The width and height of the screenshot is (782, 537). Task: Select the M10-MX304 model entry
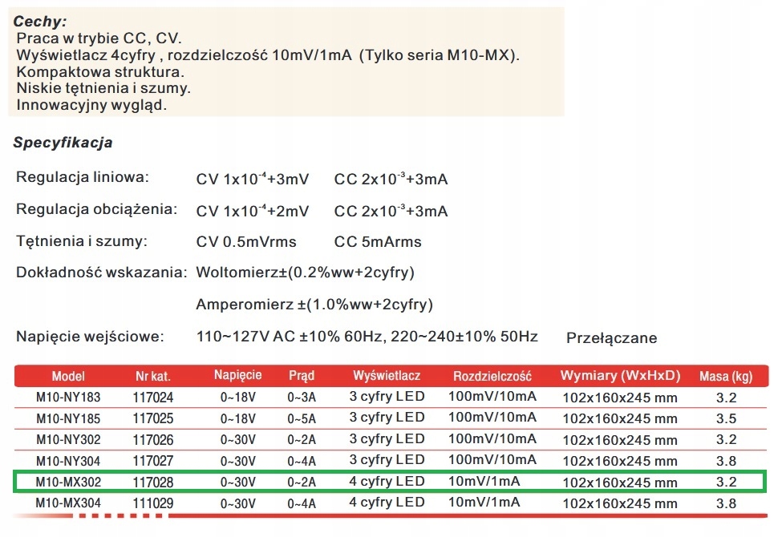click(x=68, y=503)
